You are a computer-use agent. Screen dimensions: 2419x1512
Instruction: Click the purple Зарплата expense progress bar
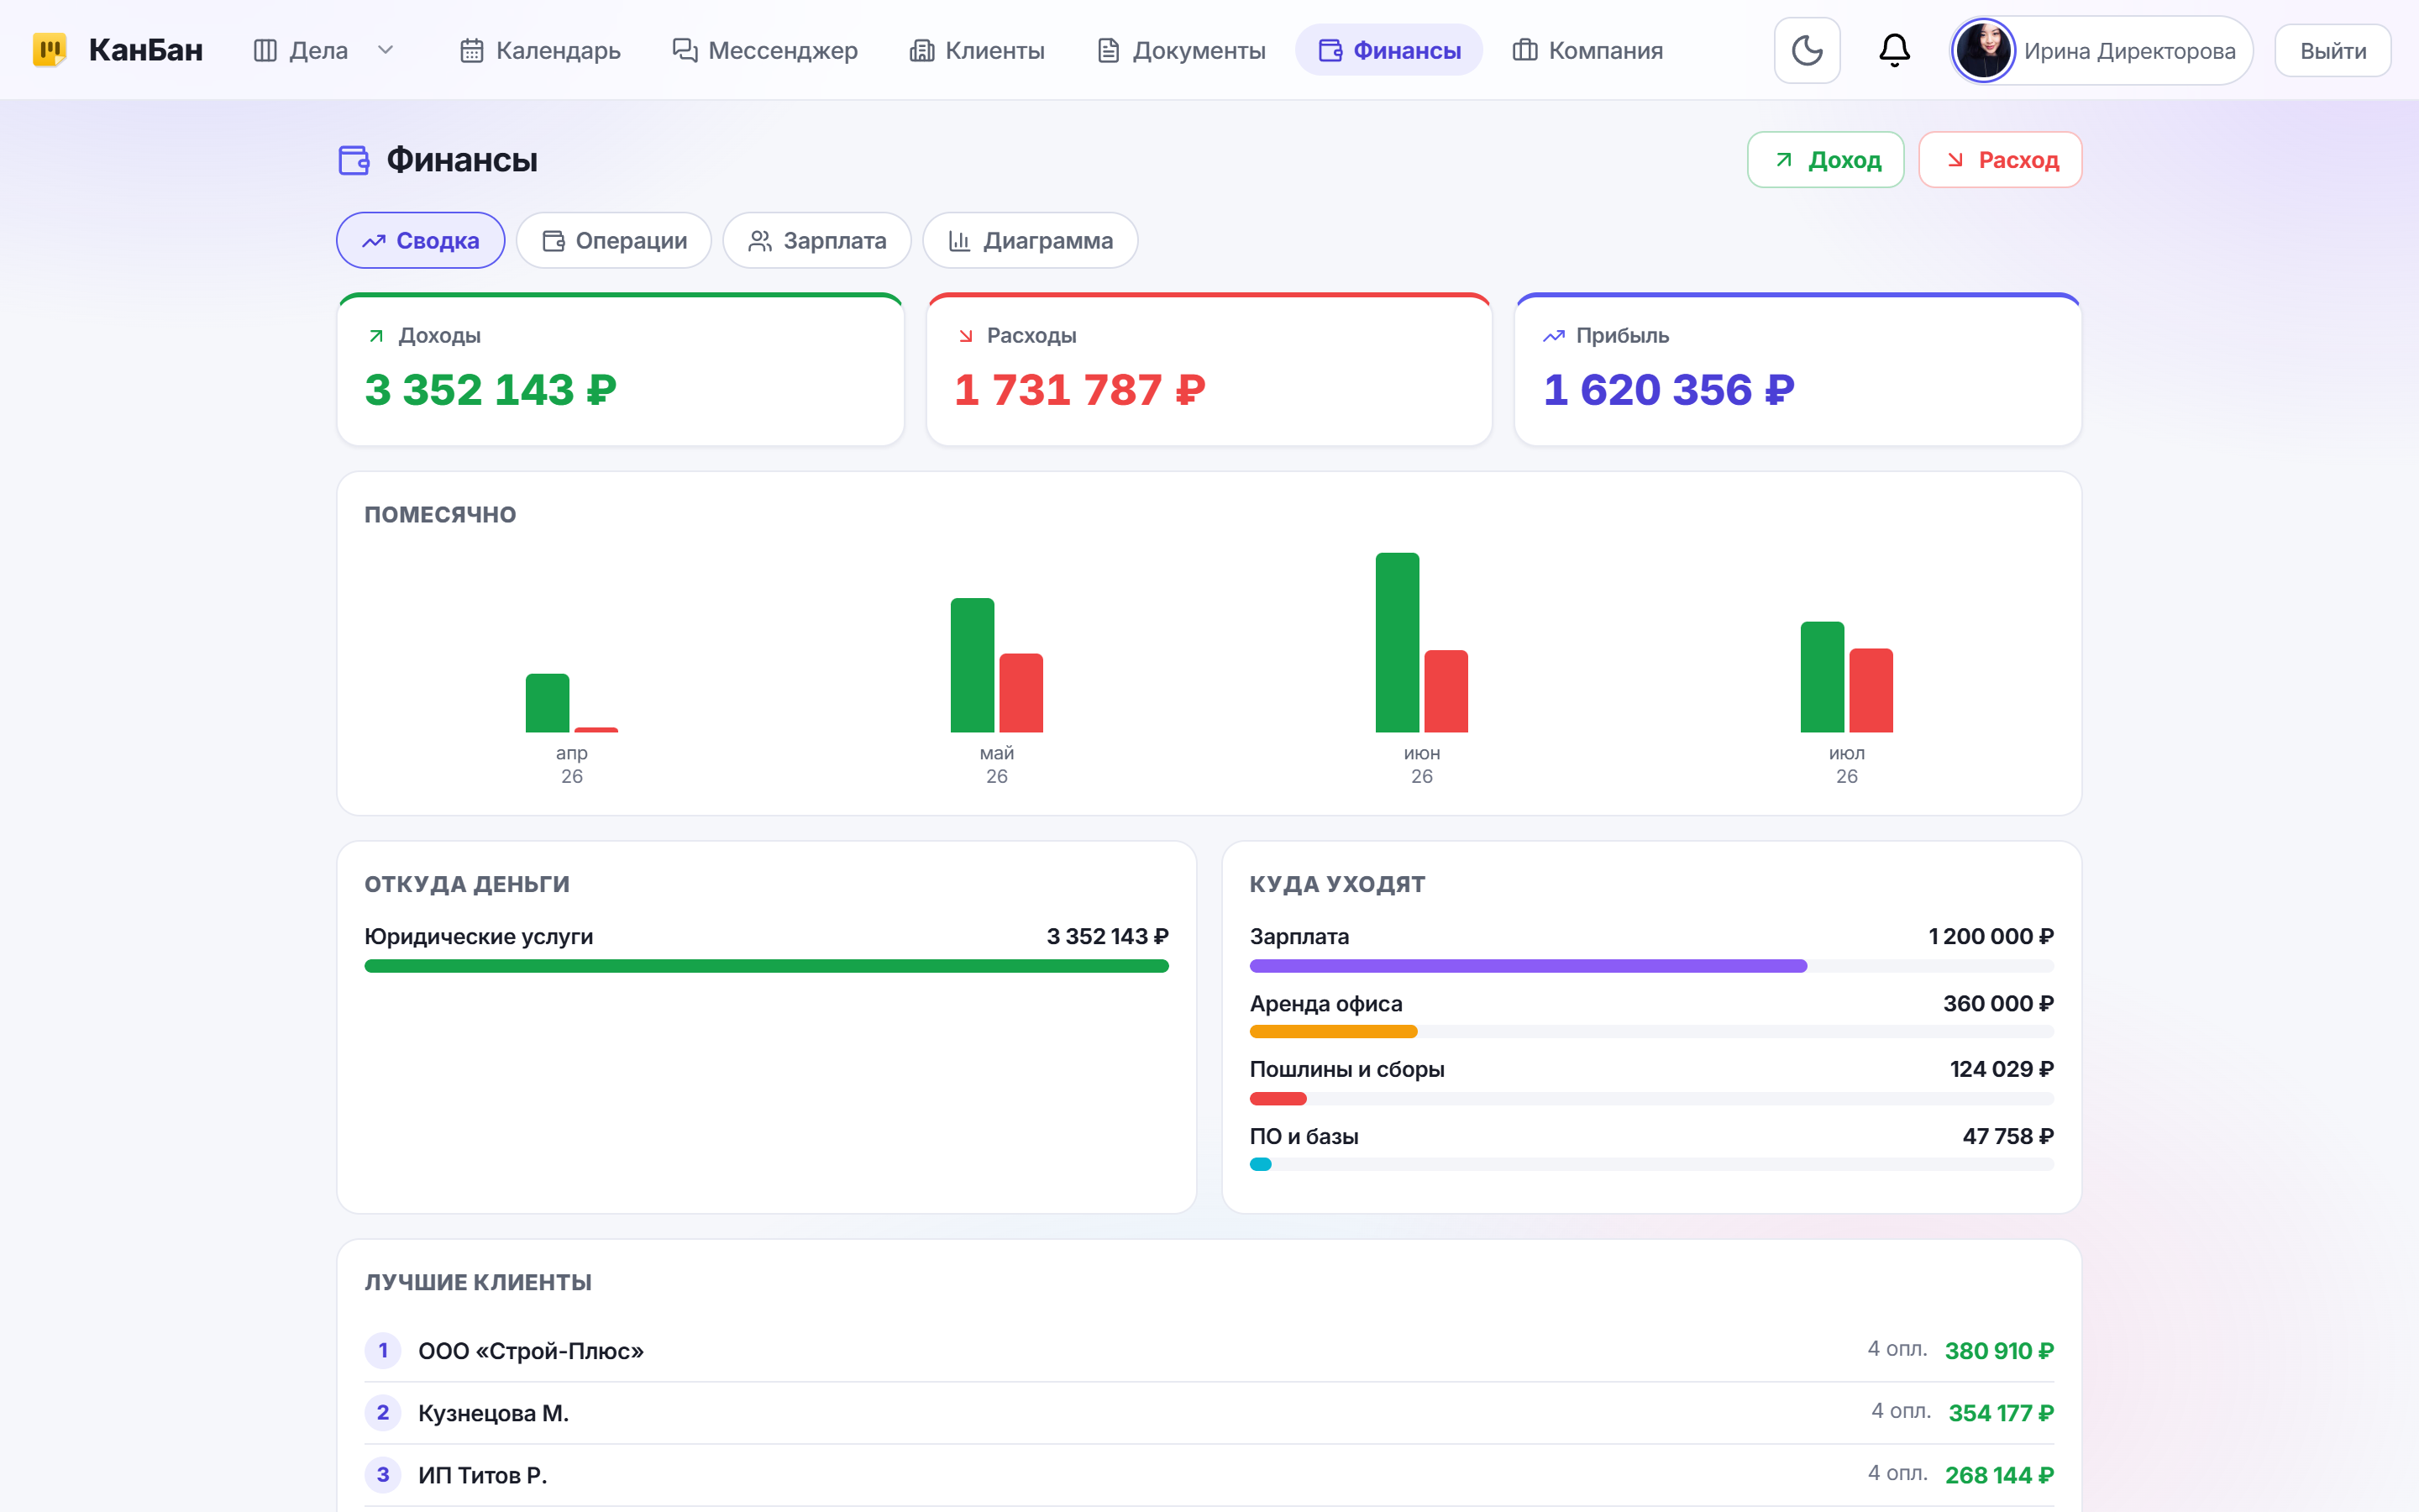pos(1527,966)
